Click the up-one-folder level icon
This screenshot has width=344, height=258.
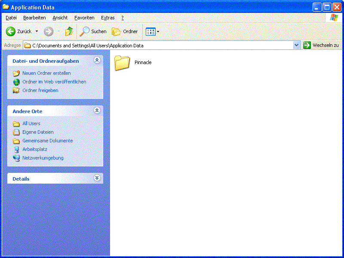69,31
